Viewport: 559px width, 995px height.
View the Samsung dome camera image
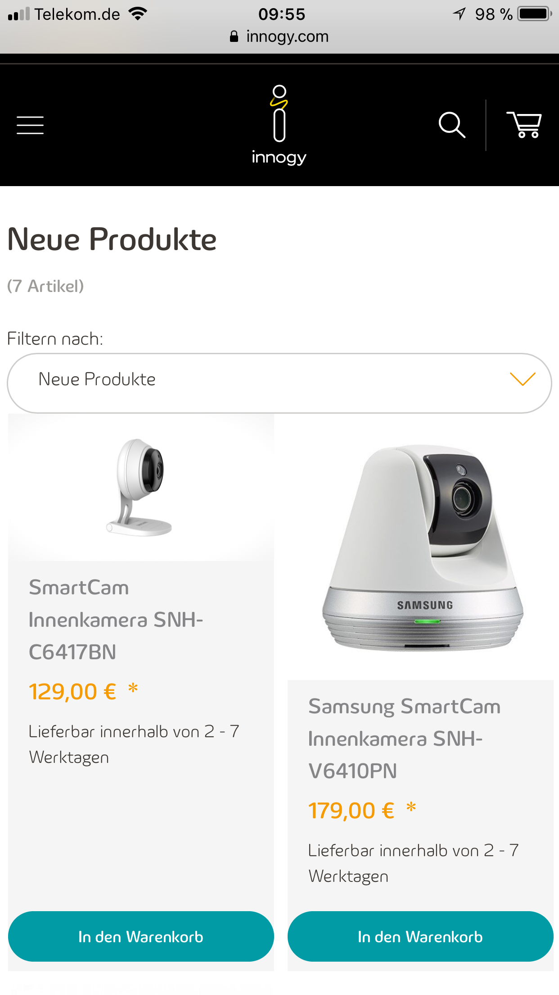[422, 548]
